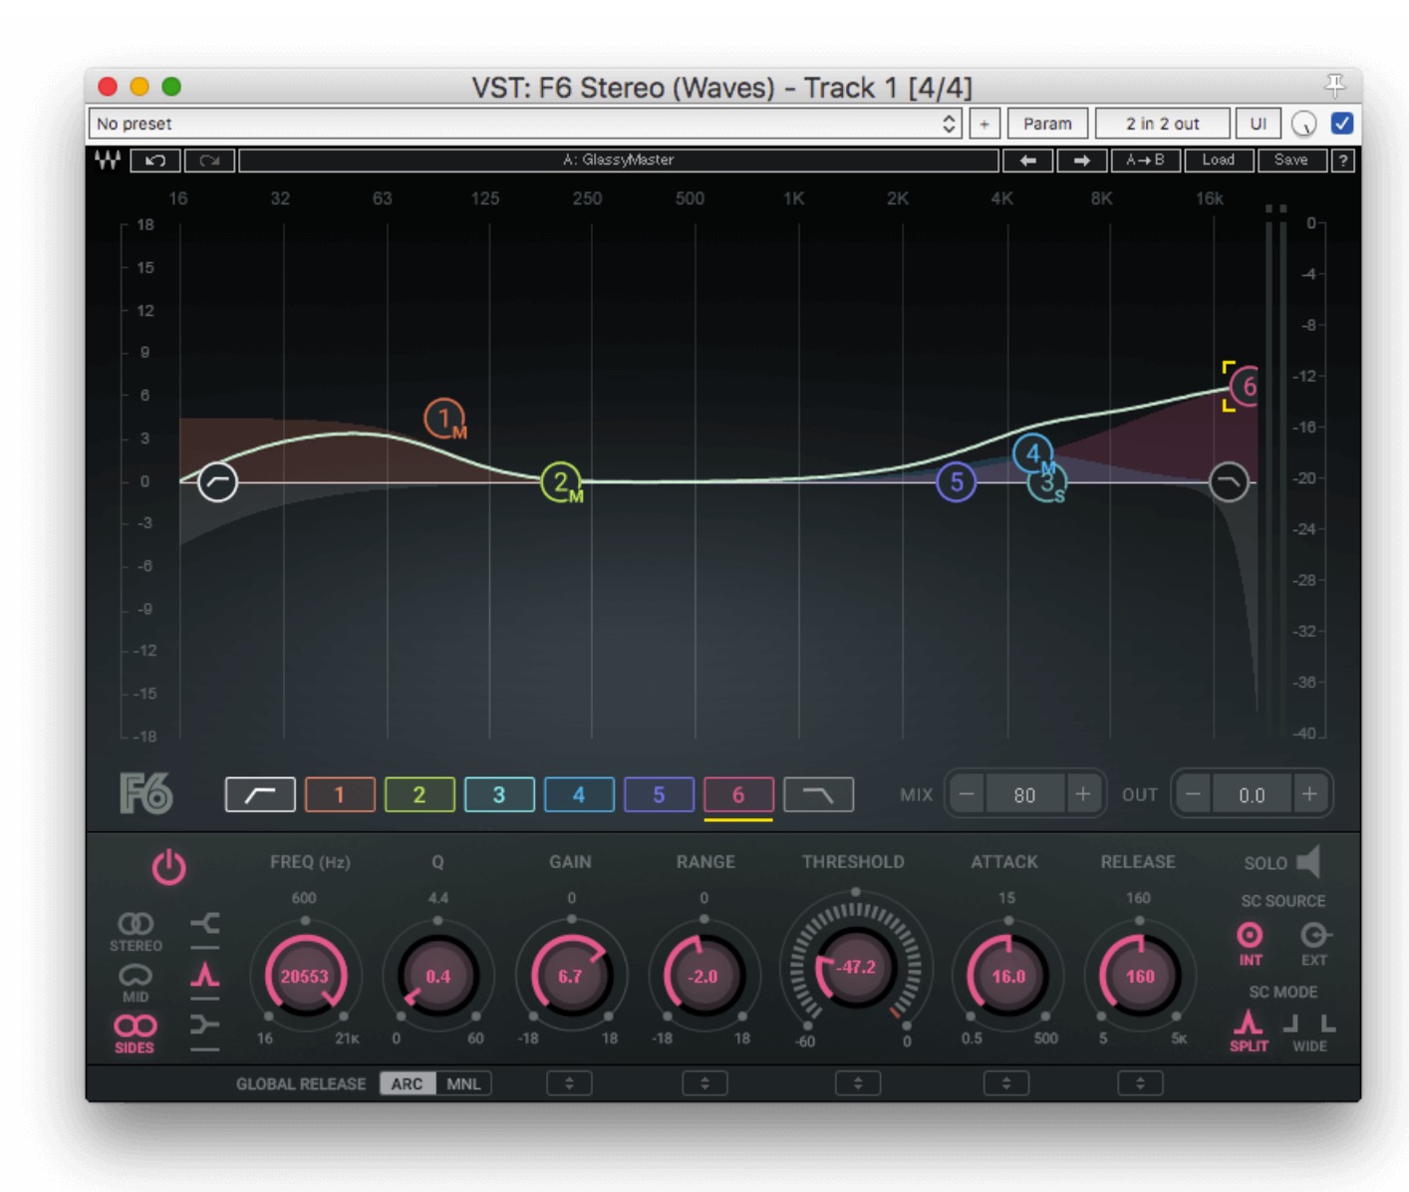1409x1192 pixels.
Task: Click the RELEASE knob showing 160
Action: 1140,976
